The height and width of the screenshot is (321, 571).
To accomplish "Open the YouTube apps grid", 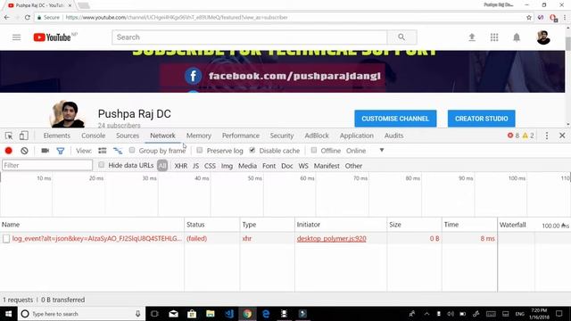I will pos(494,37).
